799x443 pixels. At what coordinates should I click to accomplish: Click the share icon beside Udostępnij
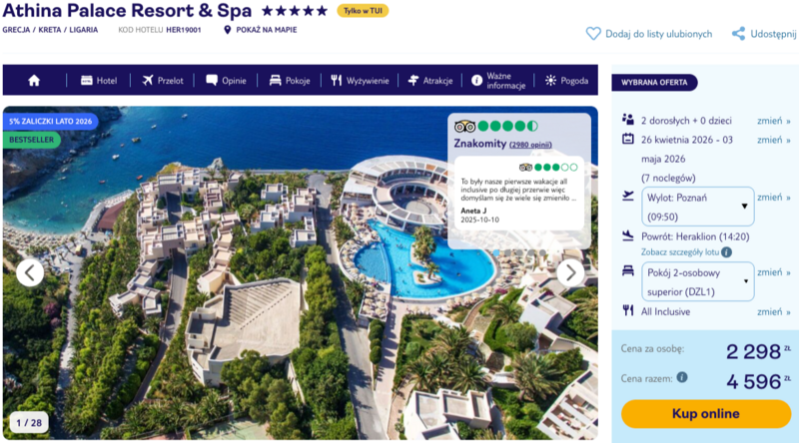click(x=738, y=34)
